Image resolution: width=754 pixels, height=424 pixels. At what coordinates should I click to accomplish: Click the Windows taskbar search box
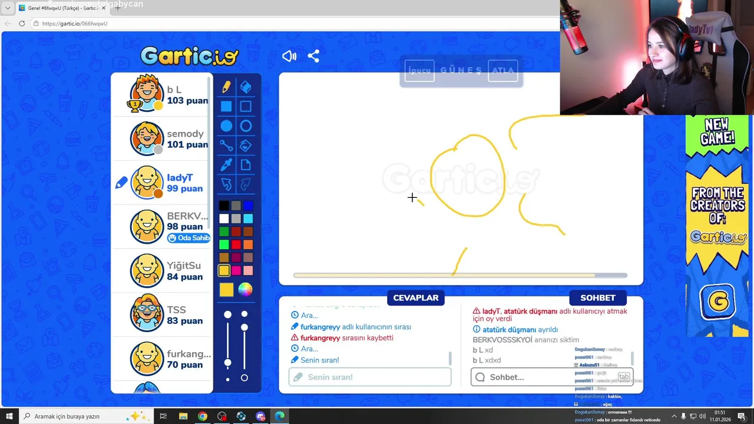point(86,416)
